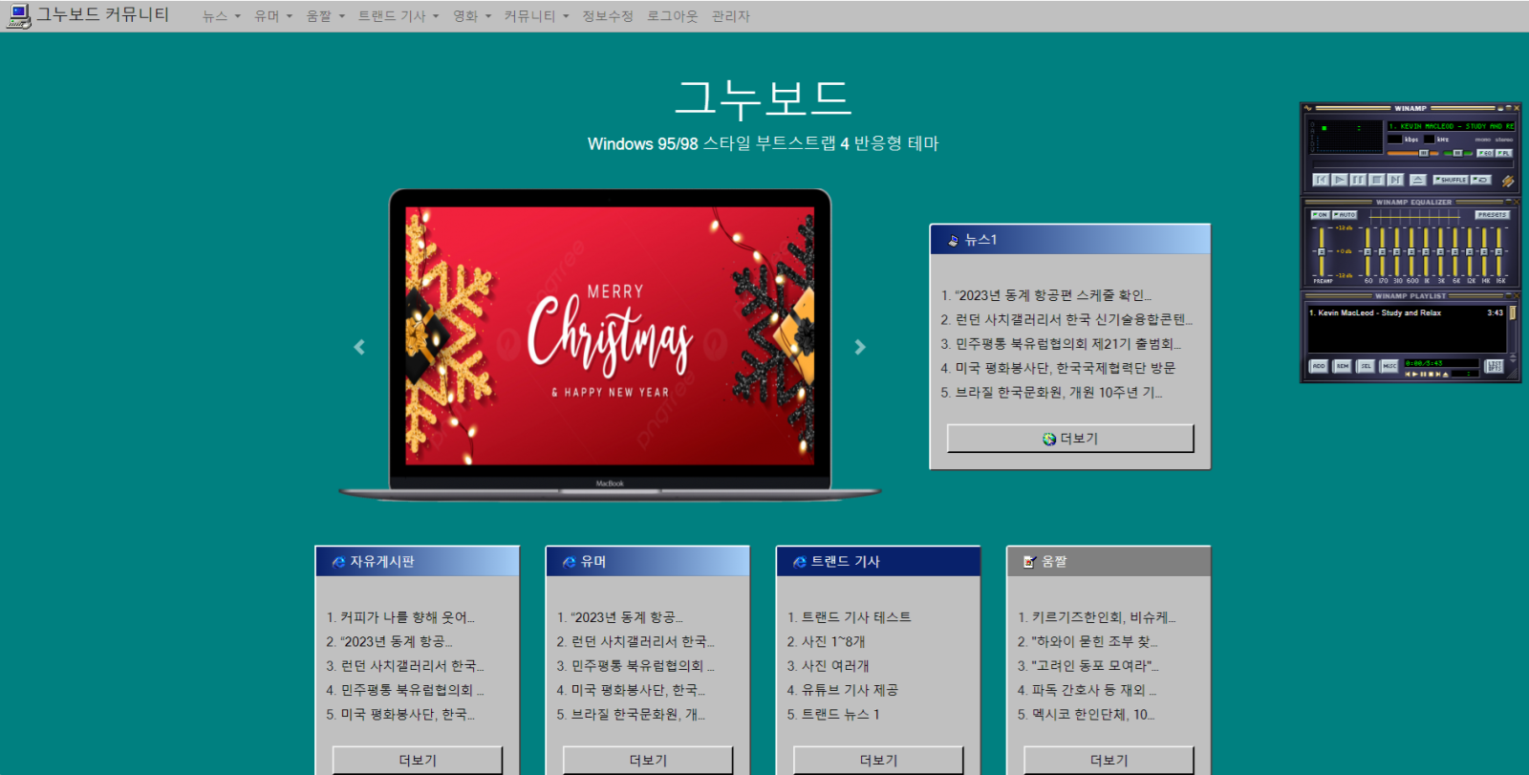Go to previous track in Winamp

point(1321,180)
